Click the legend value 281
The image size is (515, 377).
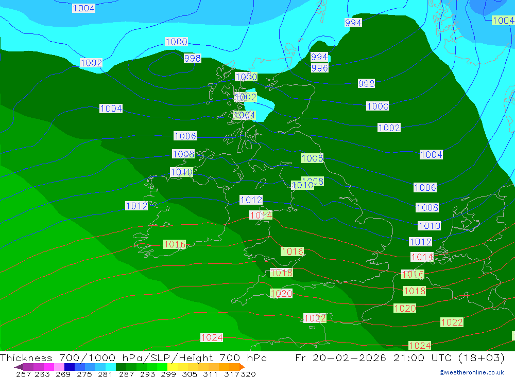(x=105, y=374)
